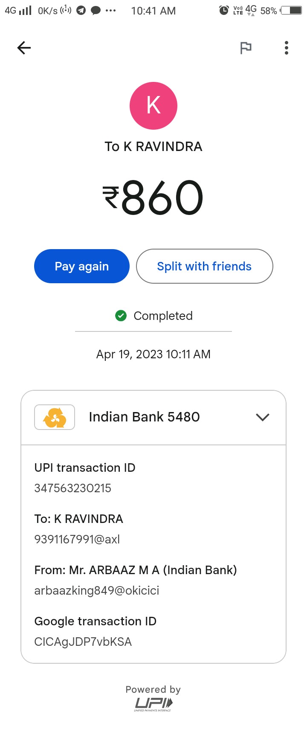Tap the UPI transaction ID number
The width and height of the screenshot is (307, 755).
(x=73, y=488)
